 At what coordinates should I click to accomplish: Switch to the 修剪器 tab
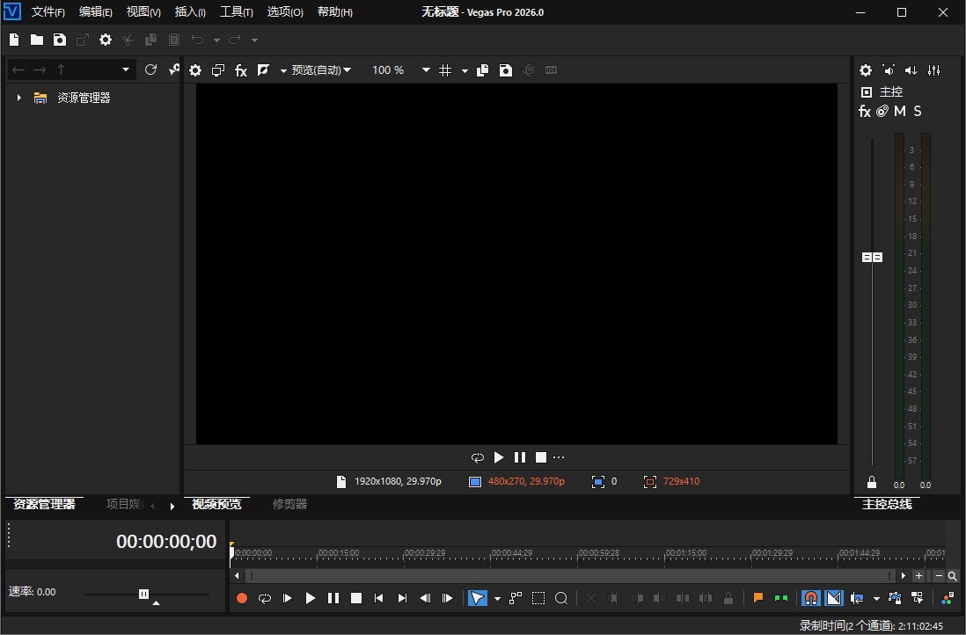(x=289, y=504)
